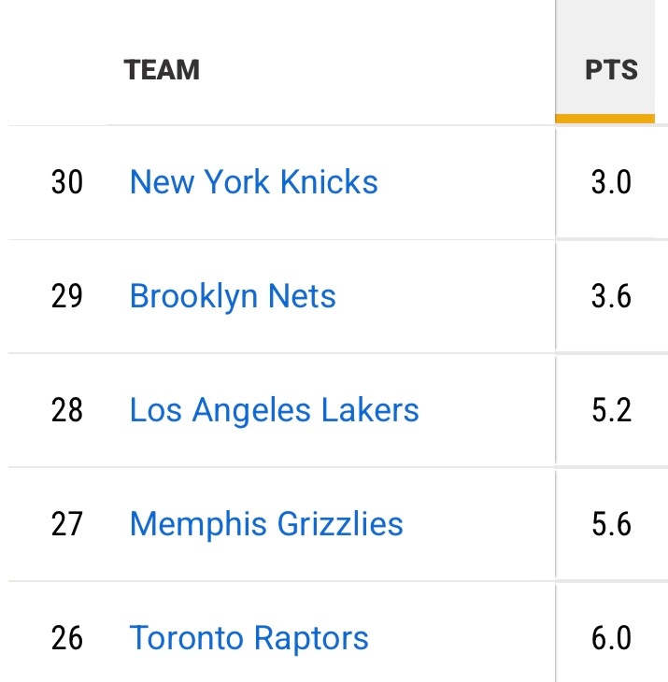Open the New York Knicks team link

point(253,181)
